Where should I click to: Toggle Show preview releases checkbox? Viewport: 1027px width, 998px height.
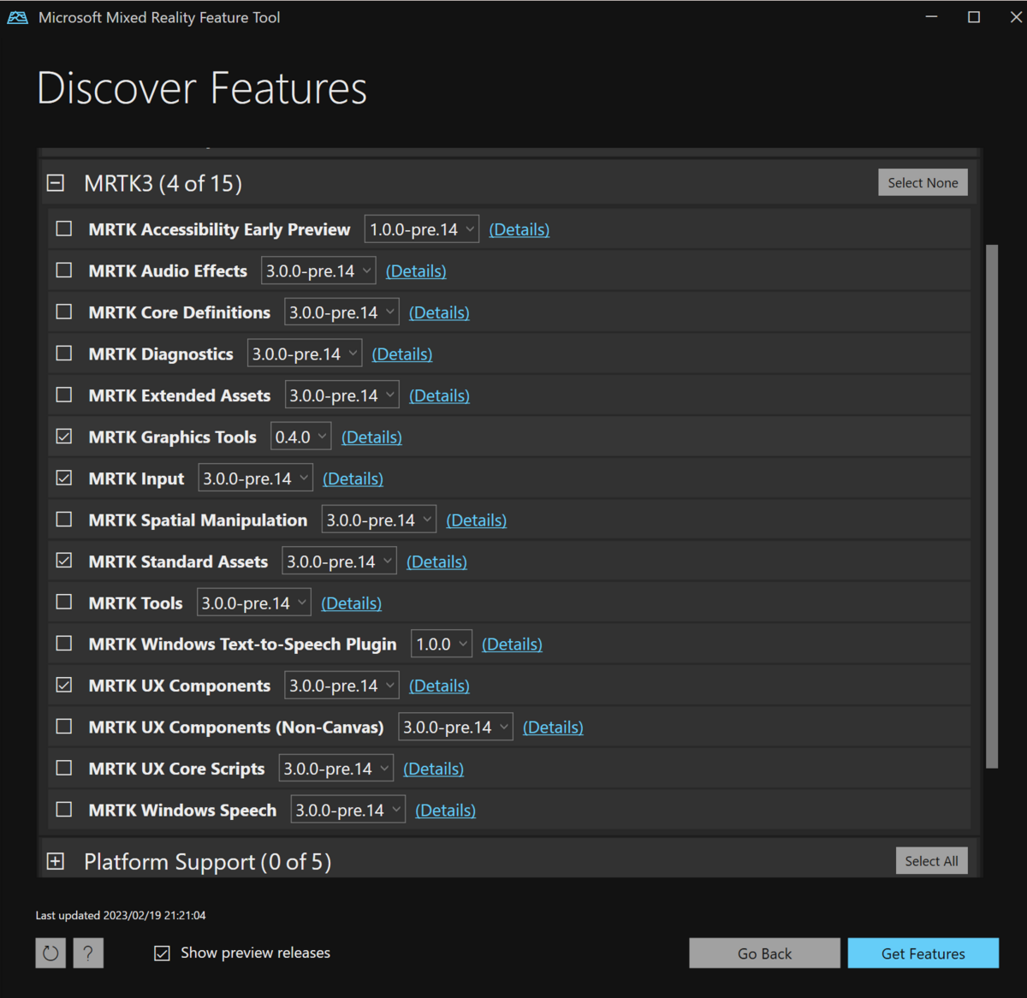coord(162,953)
